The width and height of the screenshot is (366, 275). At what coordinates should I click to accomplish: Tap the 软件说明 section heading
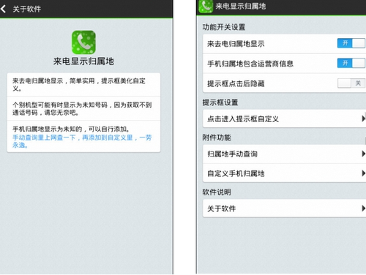217,192
